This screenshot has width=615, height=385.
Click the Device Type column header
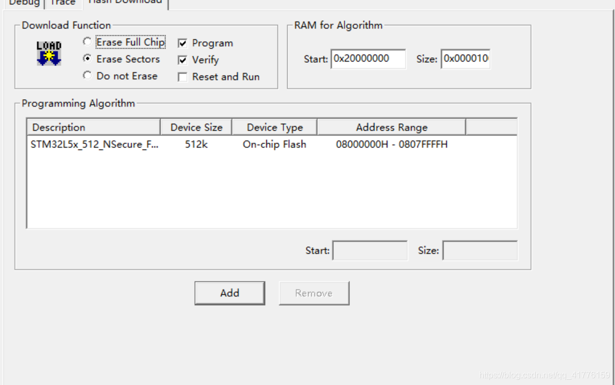[274, 127]
